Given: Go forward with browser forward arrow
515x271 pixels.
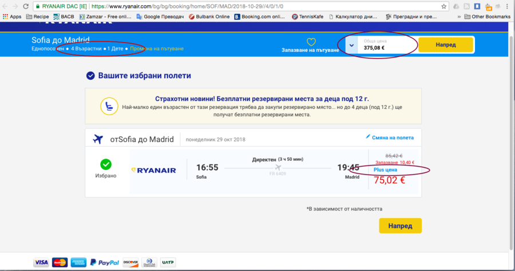Looking at the screenshot, I should coord(15,6).
